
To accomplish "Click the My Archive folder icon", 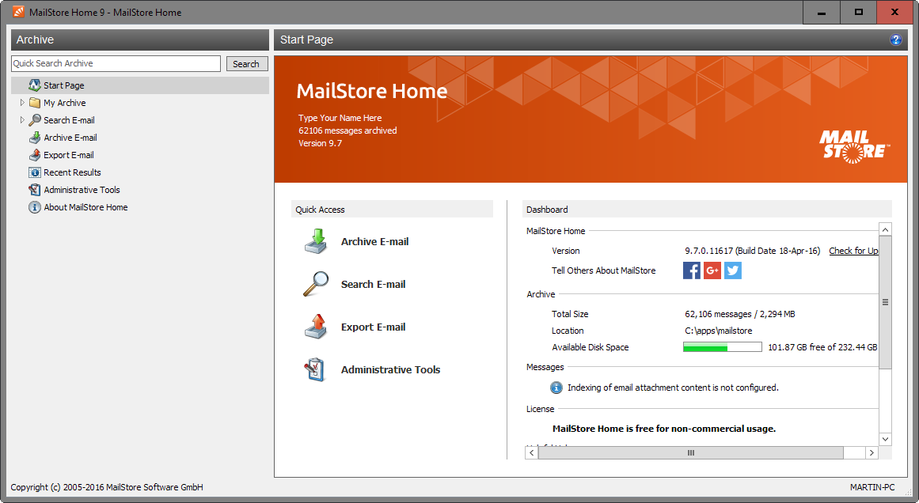I will click(35, 103).
